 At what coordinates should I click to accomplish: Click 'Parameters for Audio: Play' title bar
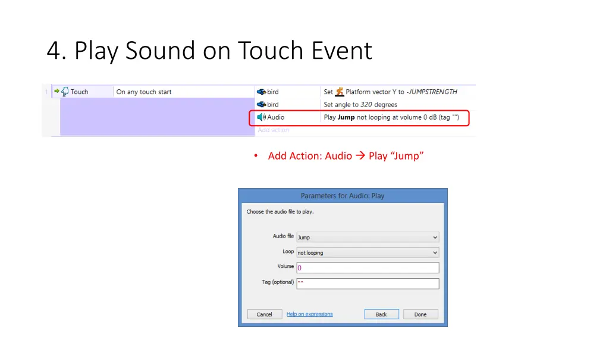point(343,195)
